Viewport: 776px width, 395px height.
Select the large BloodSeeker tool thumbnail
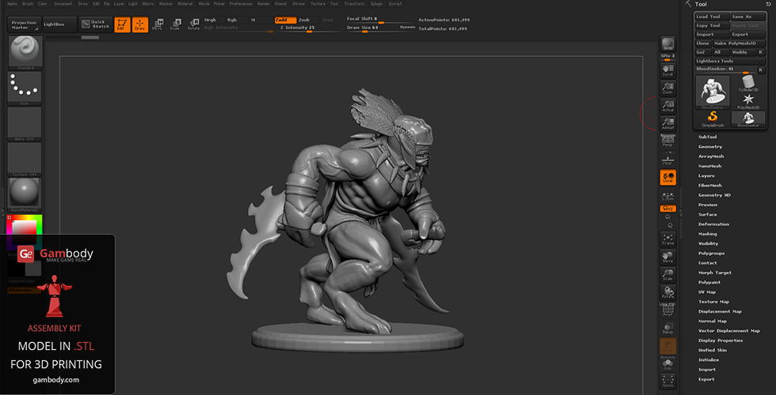(713, 92)
